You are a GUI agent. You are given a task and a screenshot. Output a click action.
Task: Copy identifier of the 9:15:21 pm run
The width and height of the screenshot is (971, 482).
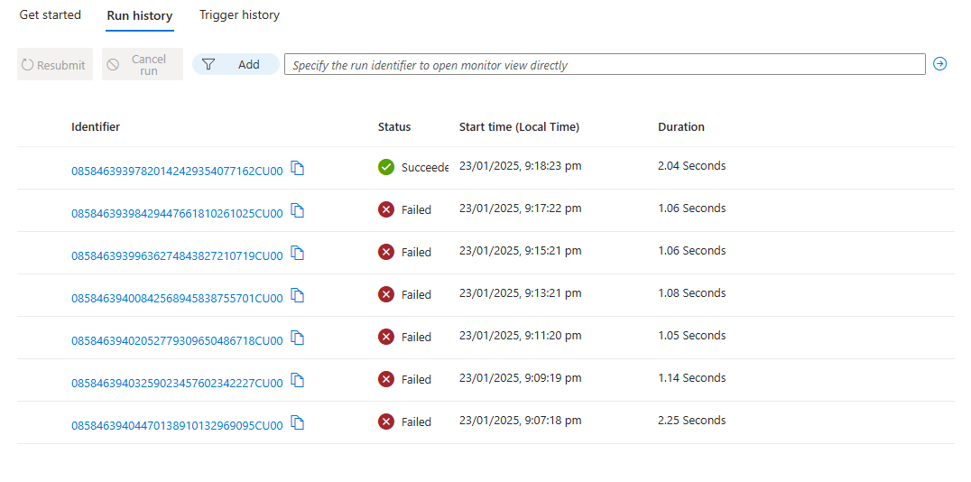point(298,253)
